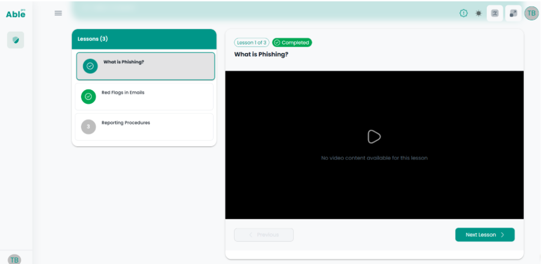The width and height of the screenshot is (541, 264).
Task: Click the Able pro logo
Action: [x=16, y=13]
